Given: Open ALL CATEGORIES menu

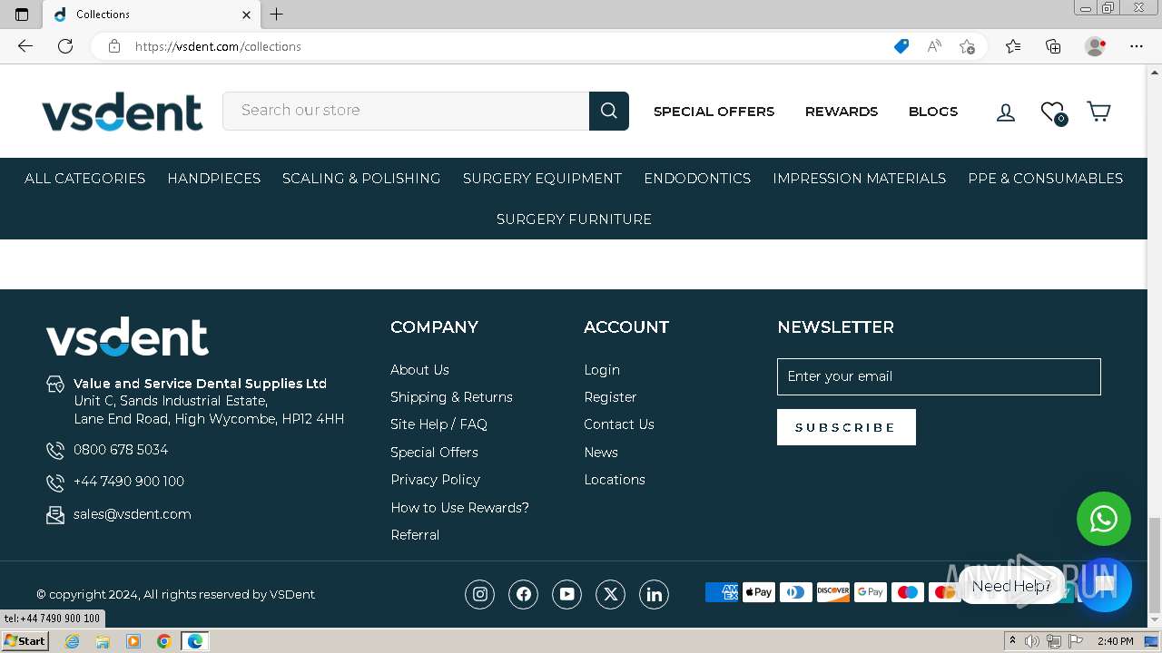Looking at the screenshot, I should click(x=85, y=179).
